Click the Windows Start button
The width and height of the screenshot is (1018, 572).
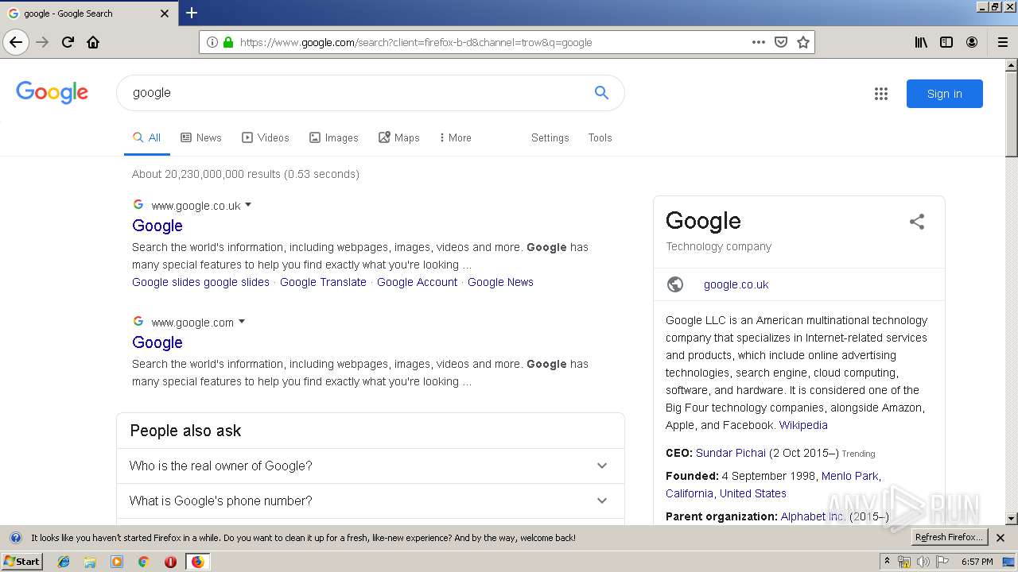(21, 562)
